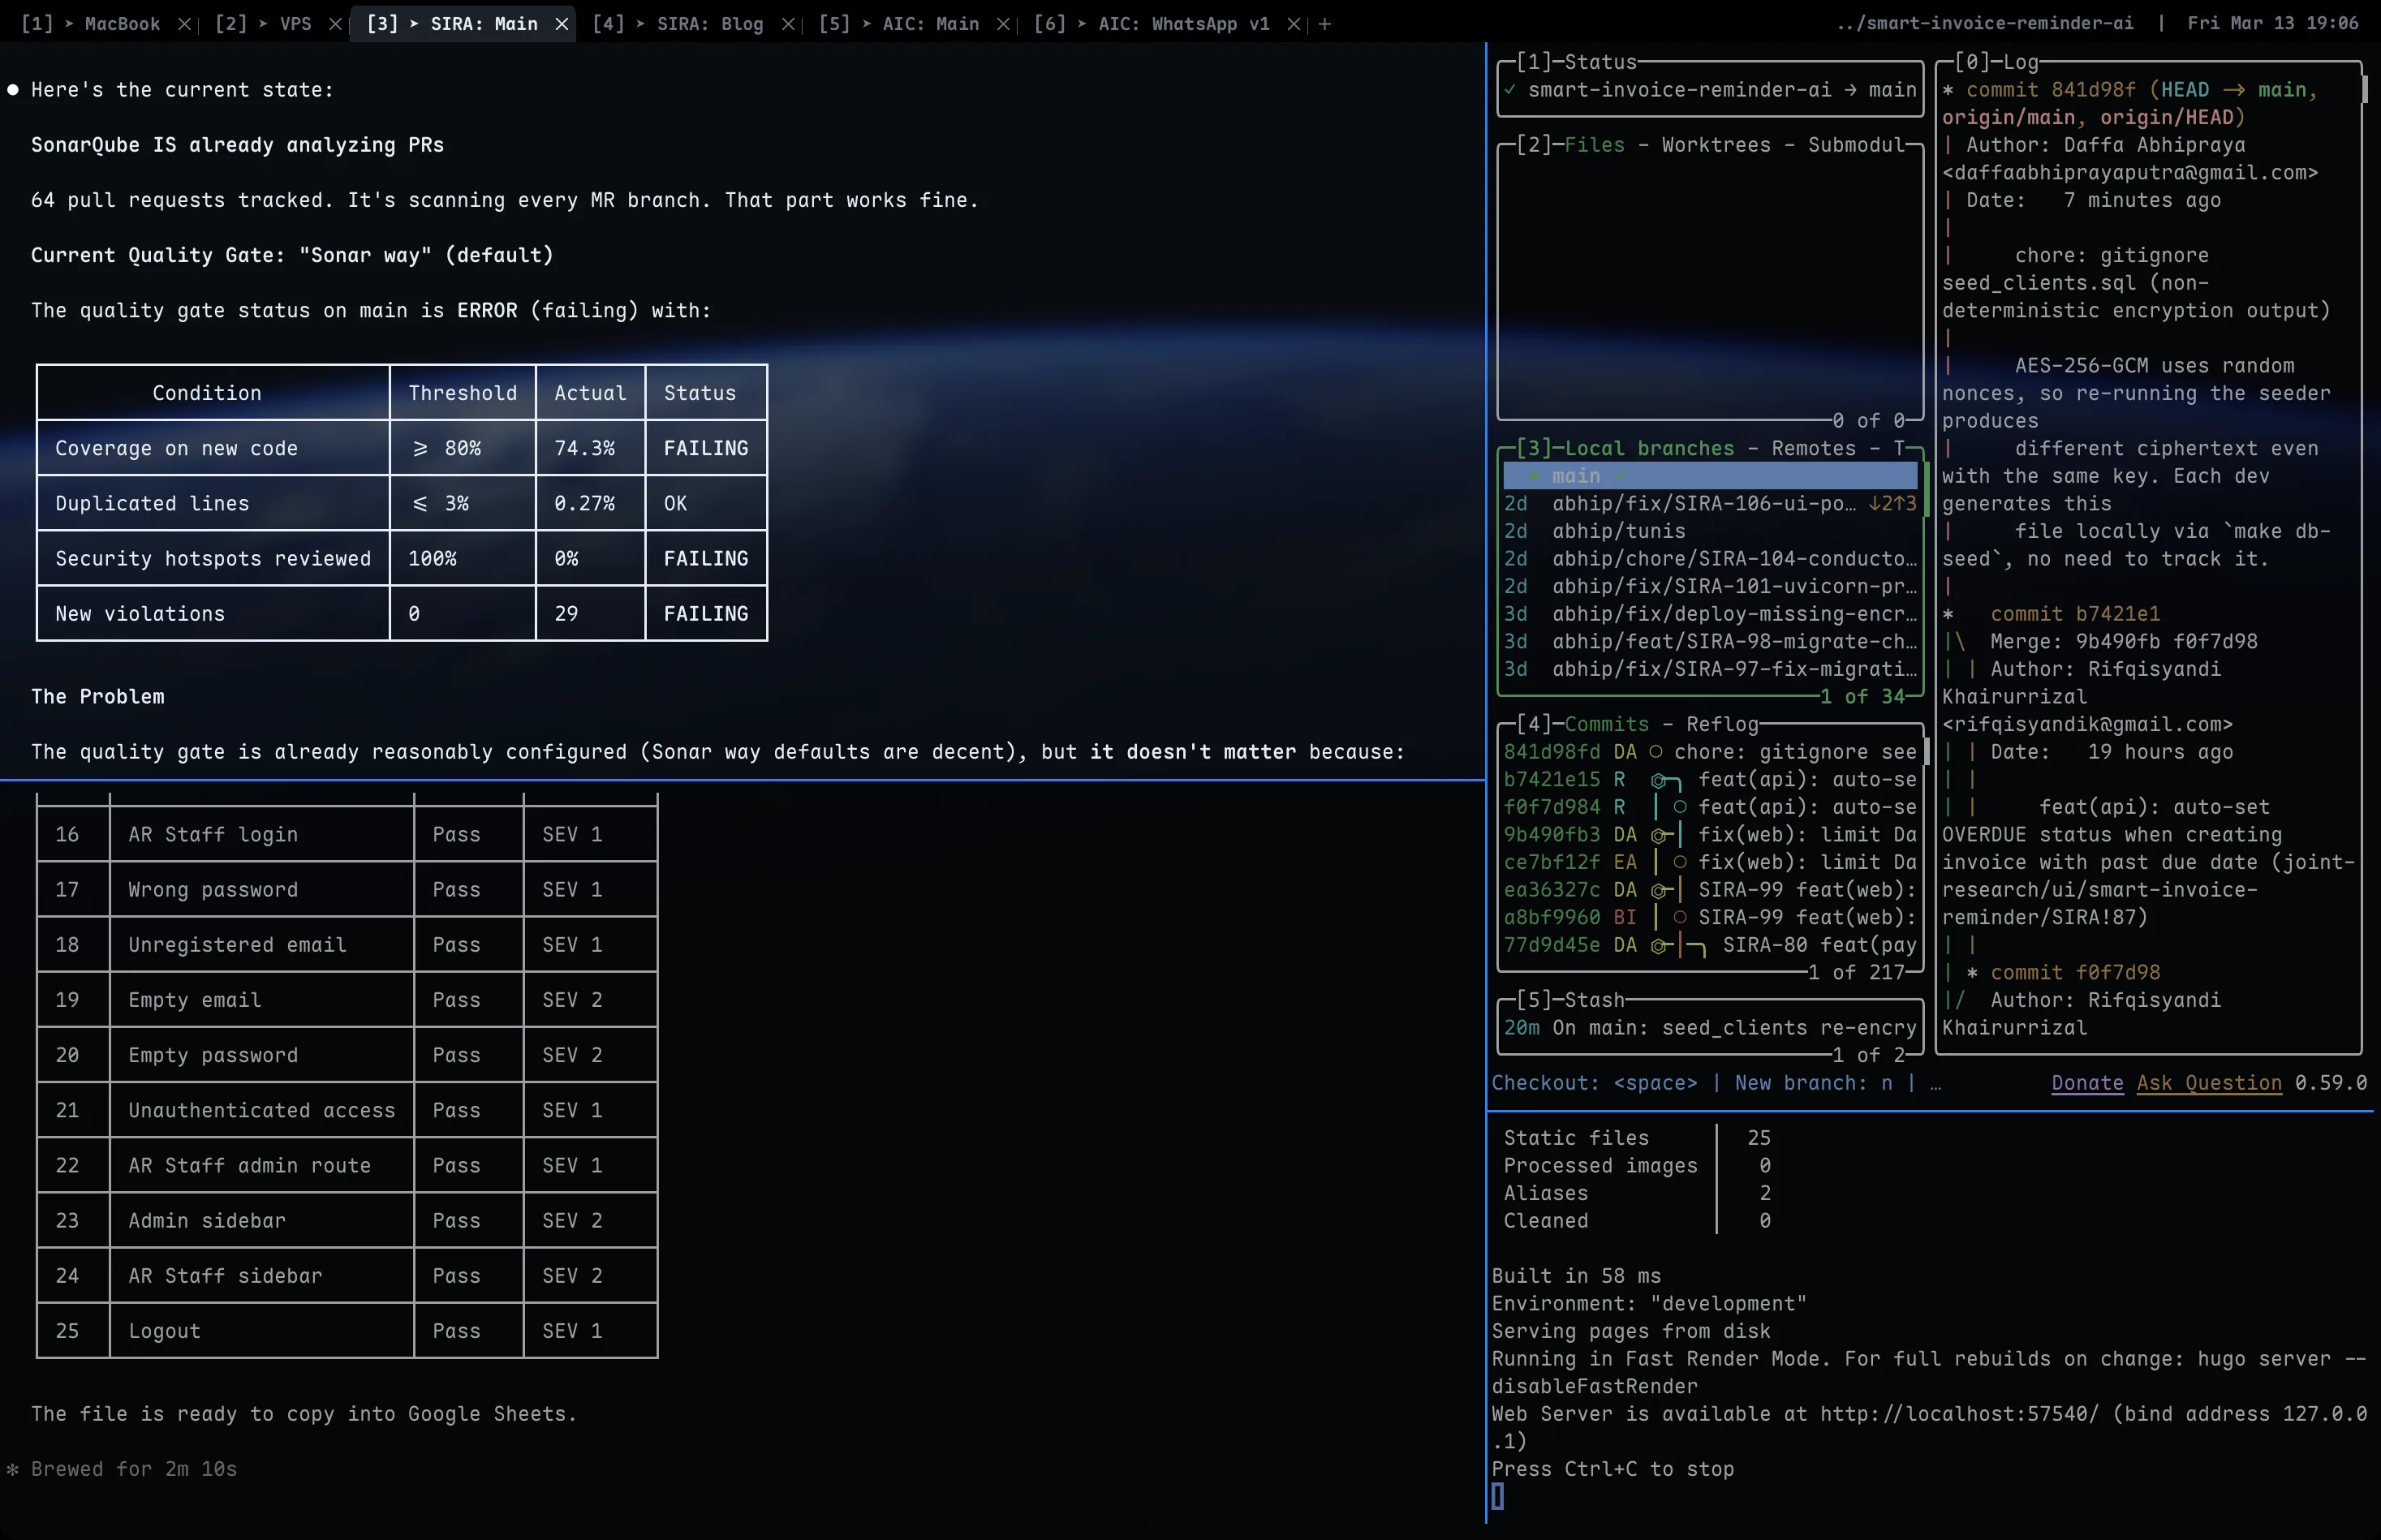The image size is (2381, 1540).
Task: Click the circle marker next to commit 841d98fd
Action: coord(1658,751)
